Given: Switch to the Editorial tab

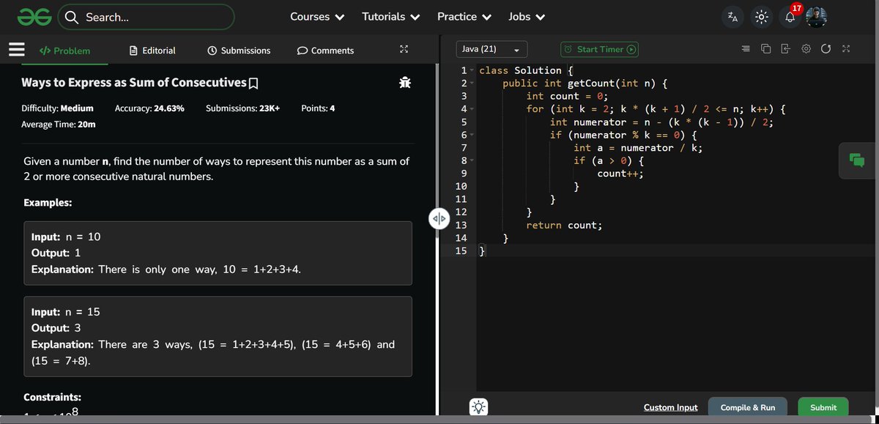Looking at the screenshot, I should pos(152,51).
